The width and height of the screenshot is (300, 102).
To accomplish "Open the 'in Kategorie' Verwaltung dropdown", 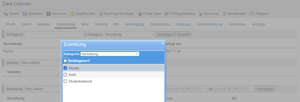I will pos(129,34).
